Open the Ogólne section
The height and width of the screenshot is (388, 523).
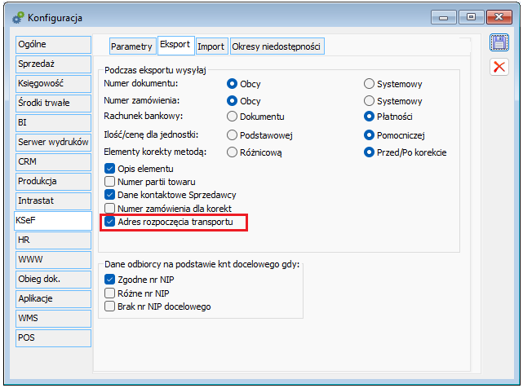53,44
